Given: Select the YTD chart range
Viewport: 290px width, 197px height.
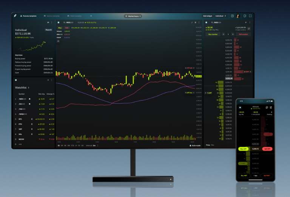Looking at the screenshot, I should [x=72, y=145].
